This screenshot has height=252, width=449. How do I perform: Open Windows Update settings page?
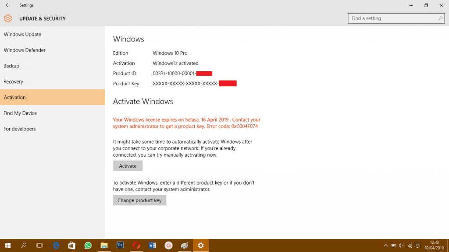point(53,34)
